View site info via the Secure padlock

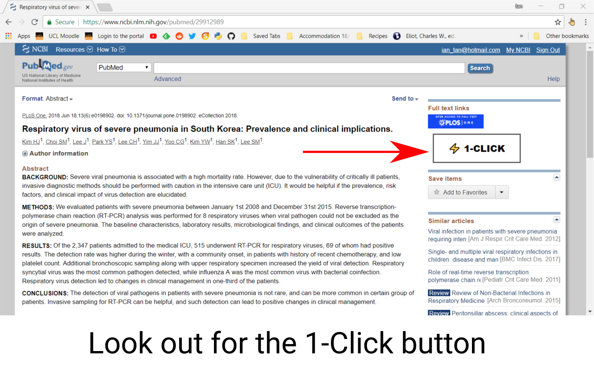coord(60,22)
